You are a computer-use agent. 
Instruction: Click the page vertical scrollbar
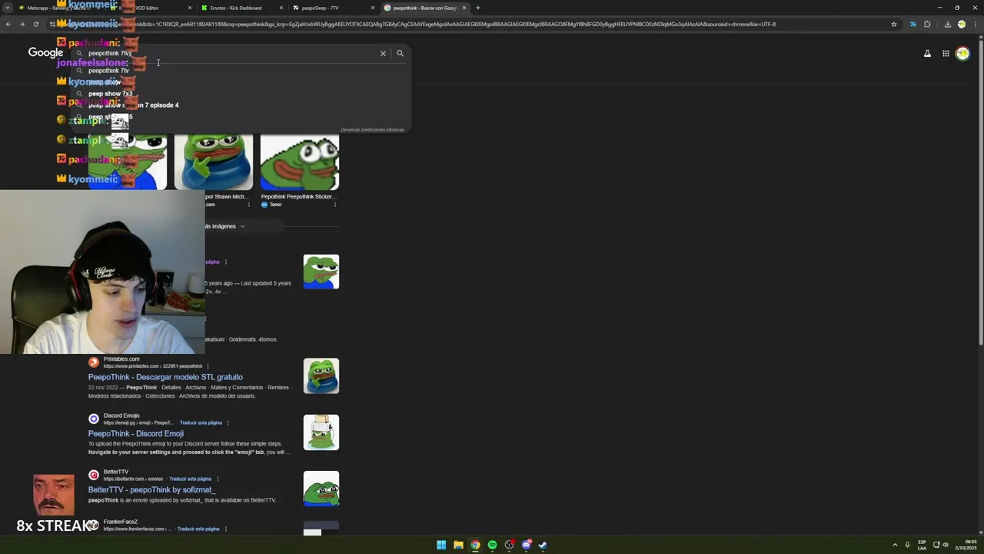[x=980, y=192]
